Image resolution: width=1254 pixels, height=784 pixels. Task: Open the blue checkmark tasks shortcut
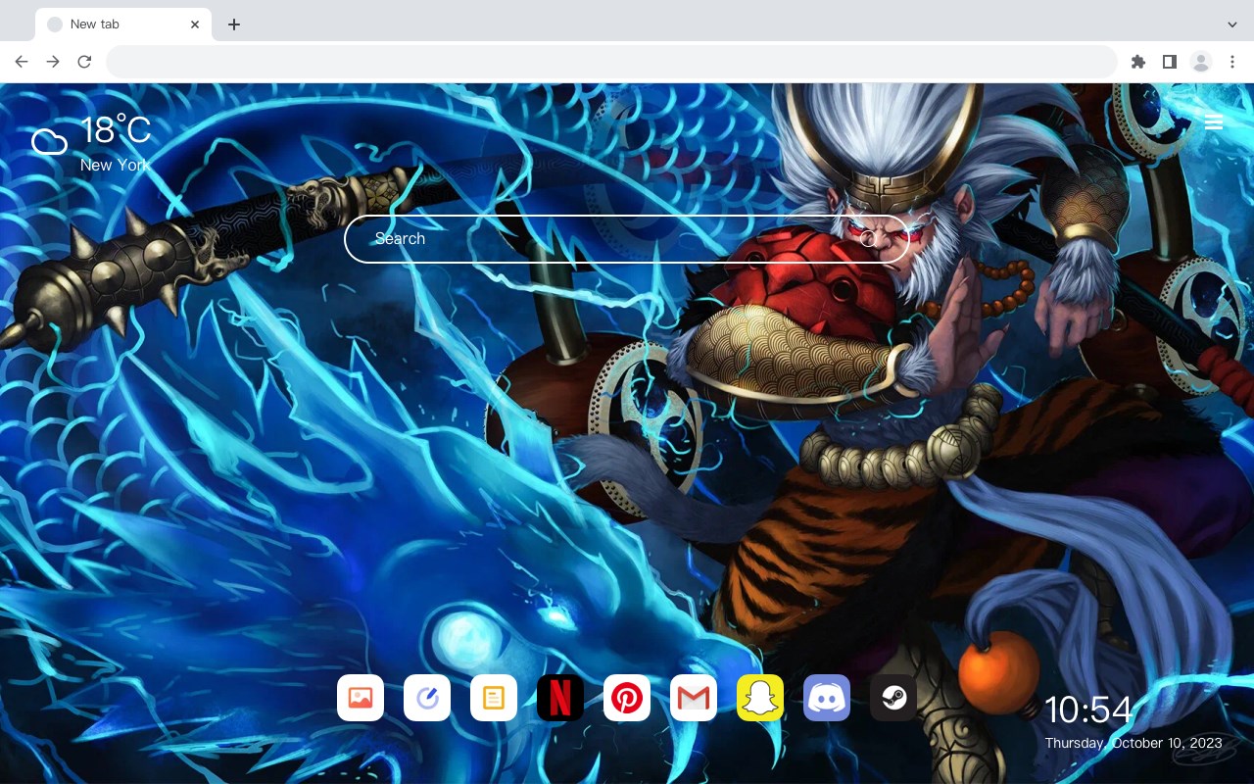point(427,698)
